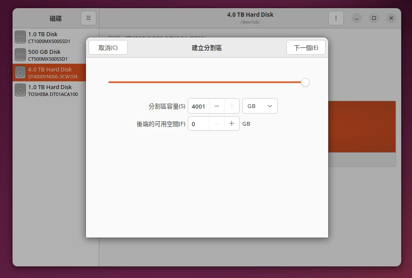Click the TOSHIBA hard disk drive icon
This screenshot has width=412, height=278.
tap(20, 90)
